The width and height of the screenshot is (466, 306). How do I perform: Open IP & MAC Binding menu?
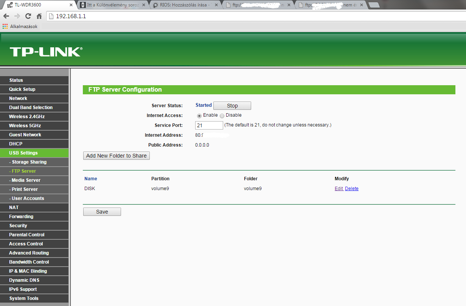coord(34,271)
